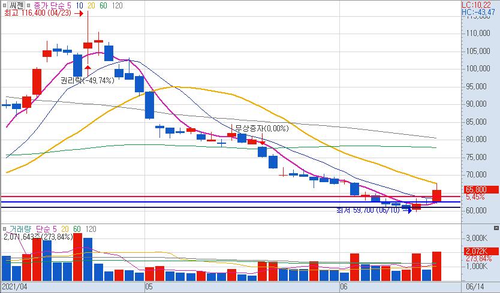Click the LC:10.22 indicator

pos(477,5)
